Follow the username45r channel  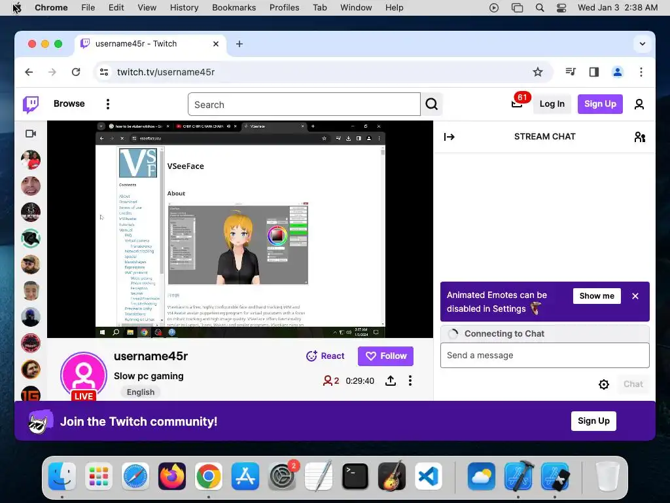tap(385, 356)
